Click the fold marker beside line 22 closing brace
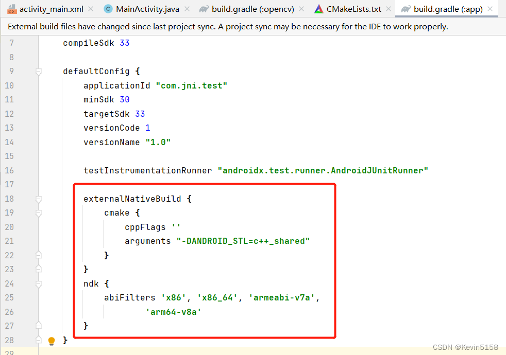Image resolution: width=506 pixels, height=355 pixels. tap(38, 254)
